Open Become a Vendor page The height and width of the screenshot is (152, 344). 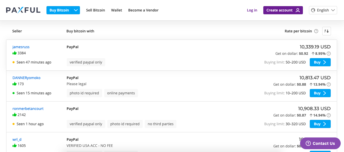tap(143, 10)
